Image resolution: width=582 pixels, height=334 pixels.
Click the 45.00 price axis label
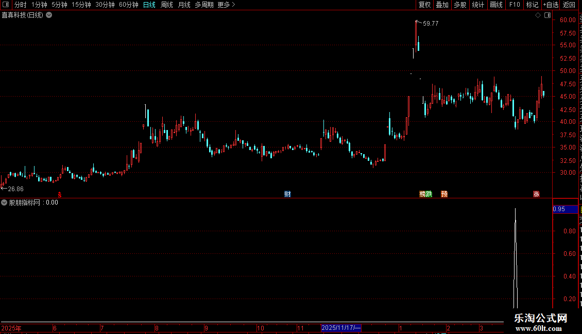click(568, 97)
